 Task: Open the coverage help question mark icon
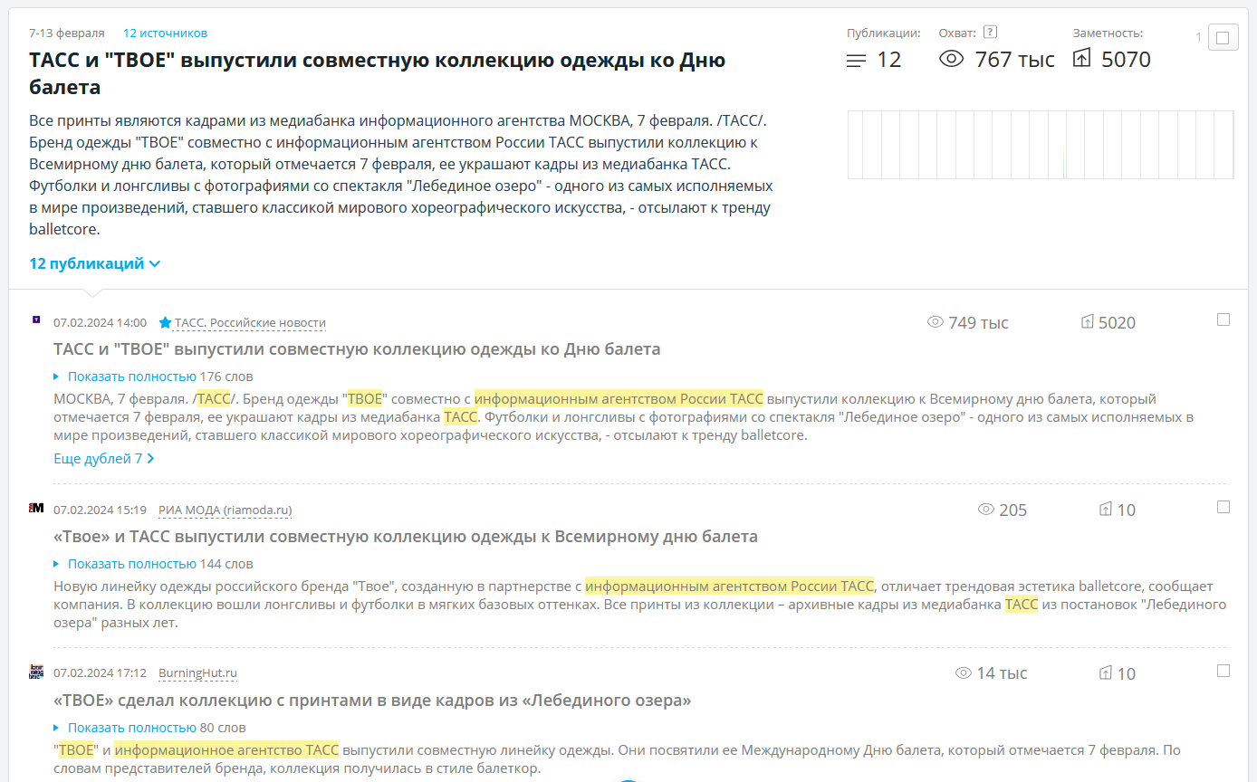coord(990,32)
